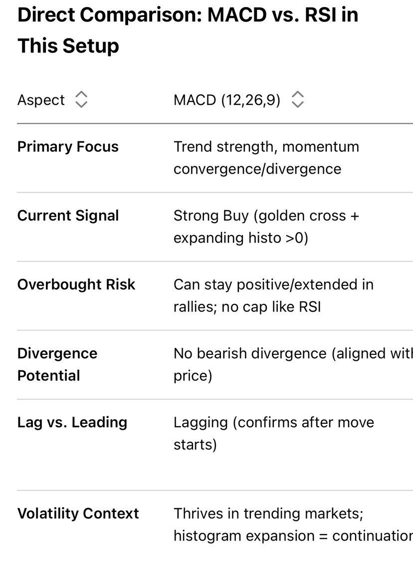Click the Direct Comparison heading
Image resolution: width=413 pixels, height=586 pixels.
coord(188,30)
